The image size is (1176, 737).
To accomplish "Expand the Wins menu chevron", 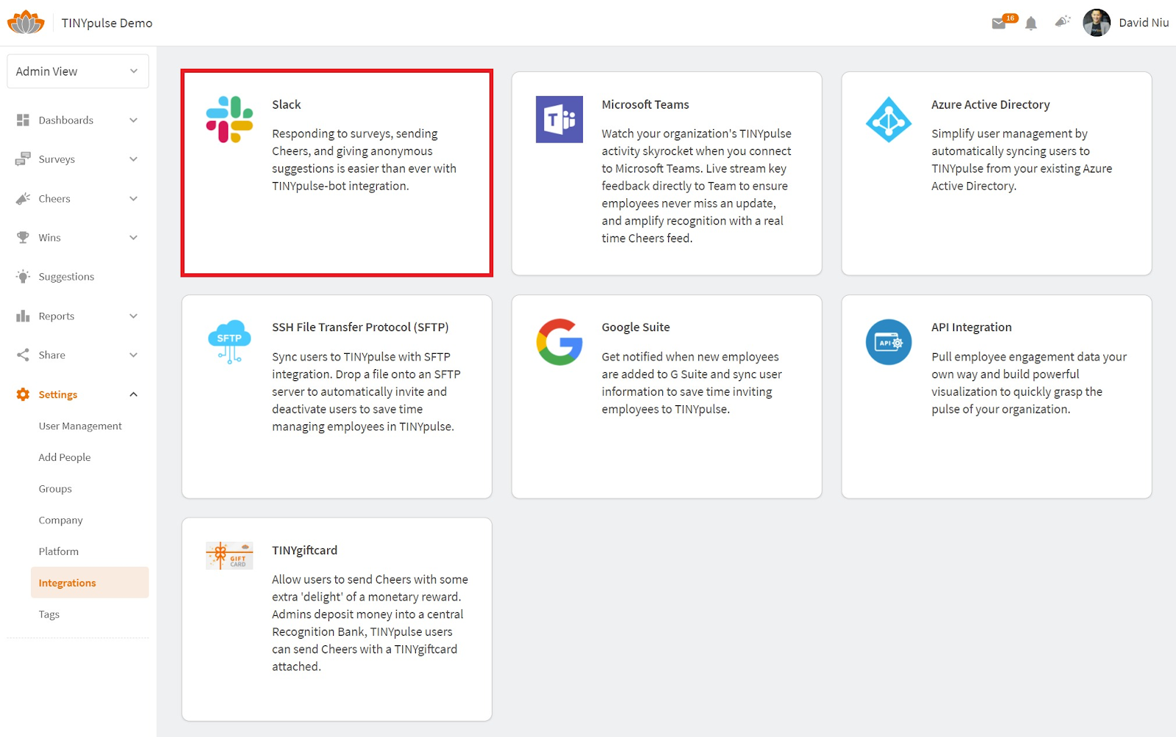I will pyautogui.click(x=134, y=237).
